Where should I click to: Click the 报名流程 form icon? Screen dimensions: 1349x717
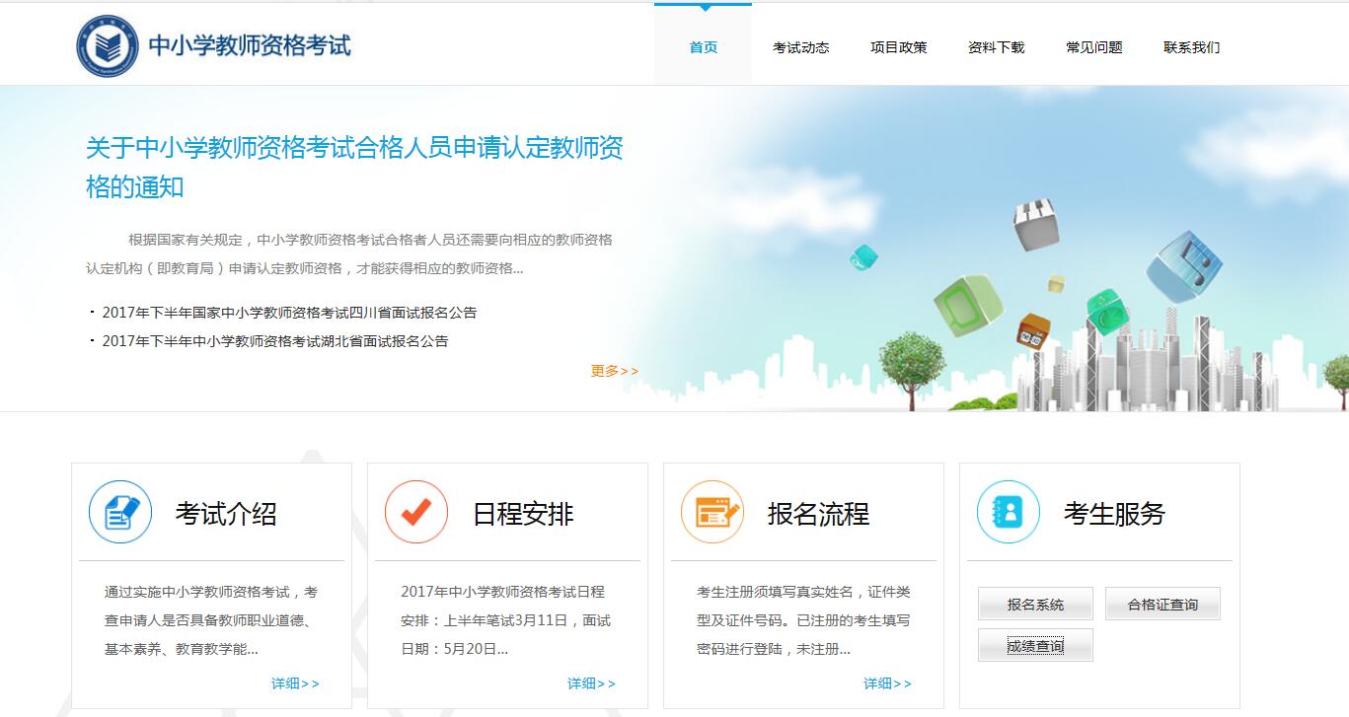[x=712, y=511]
